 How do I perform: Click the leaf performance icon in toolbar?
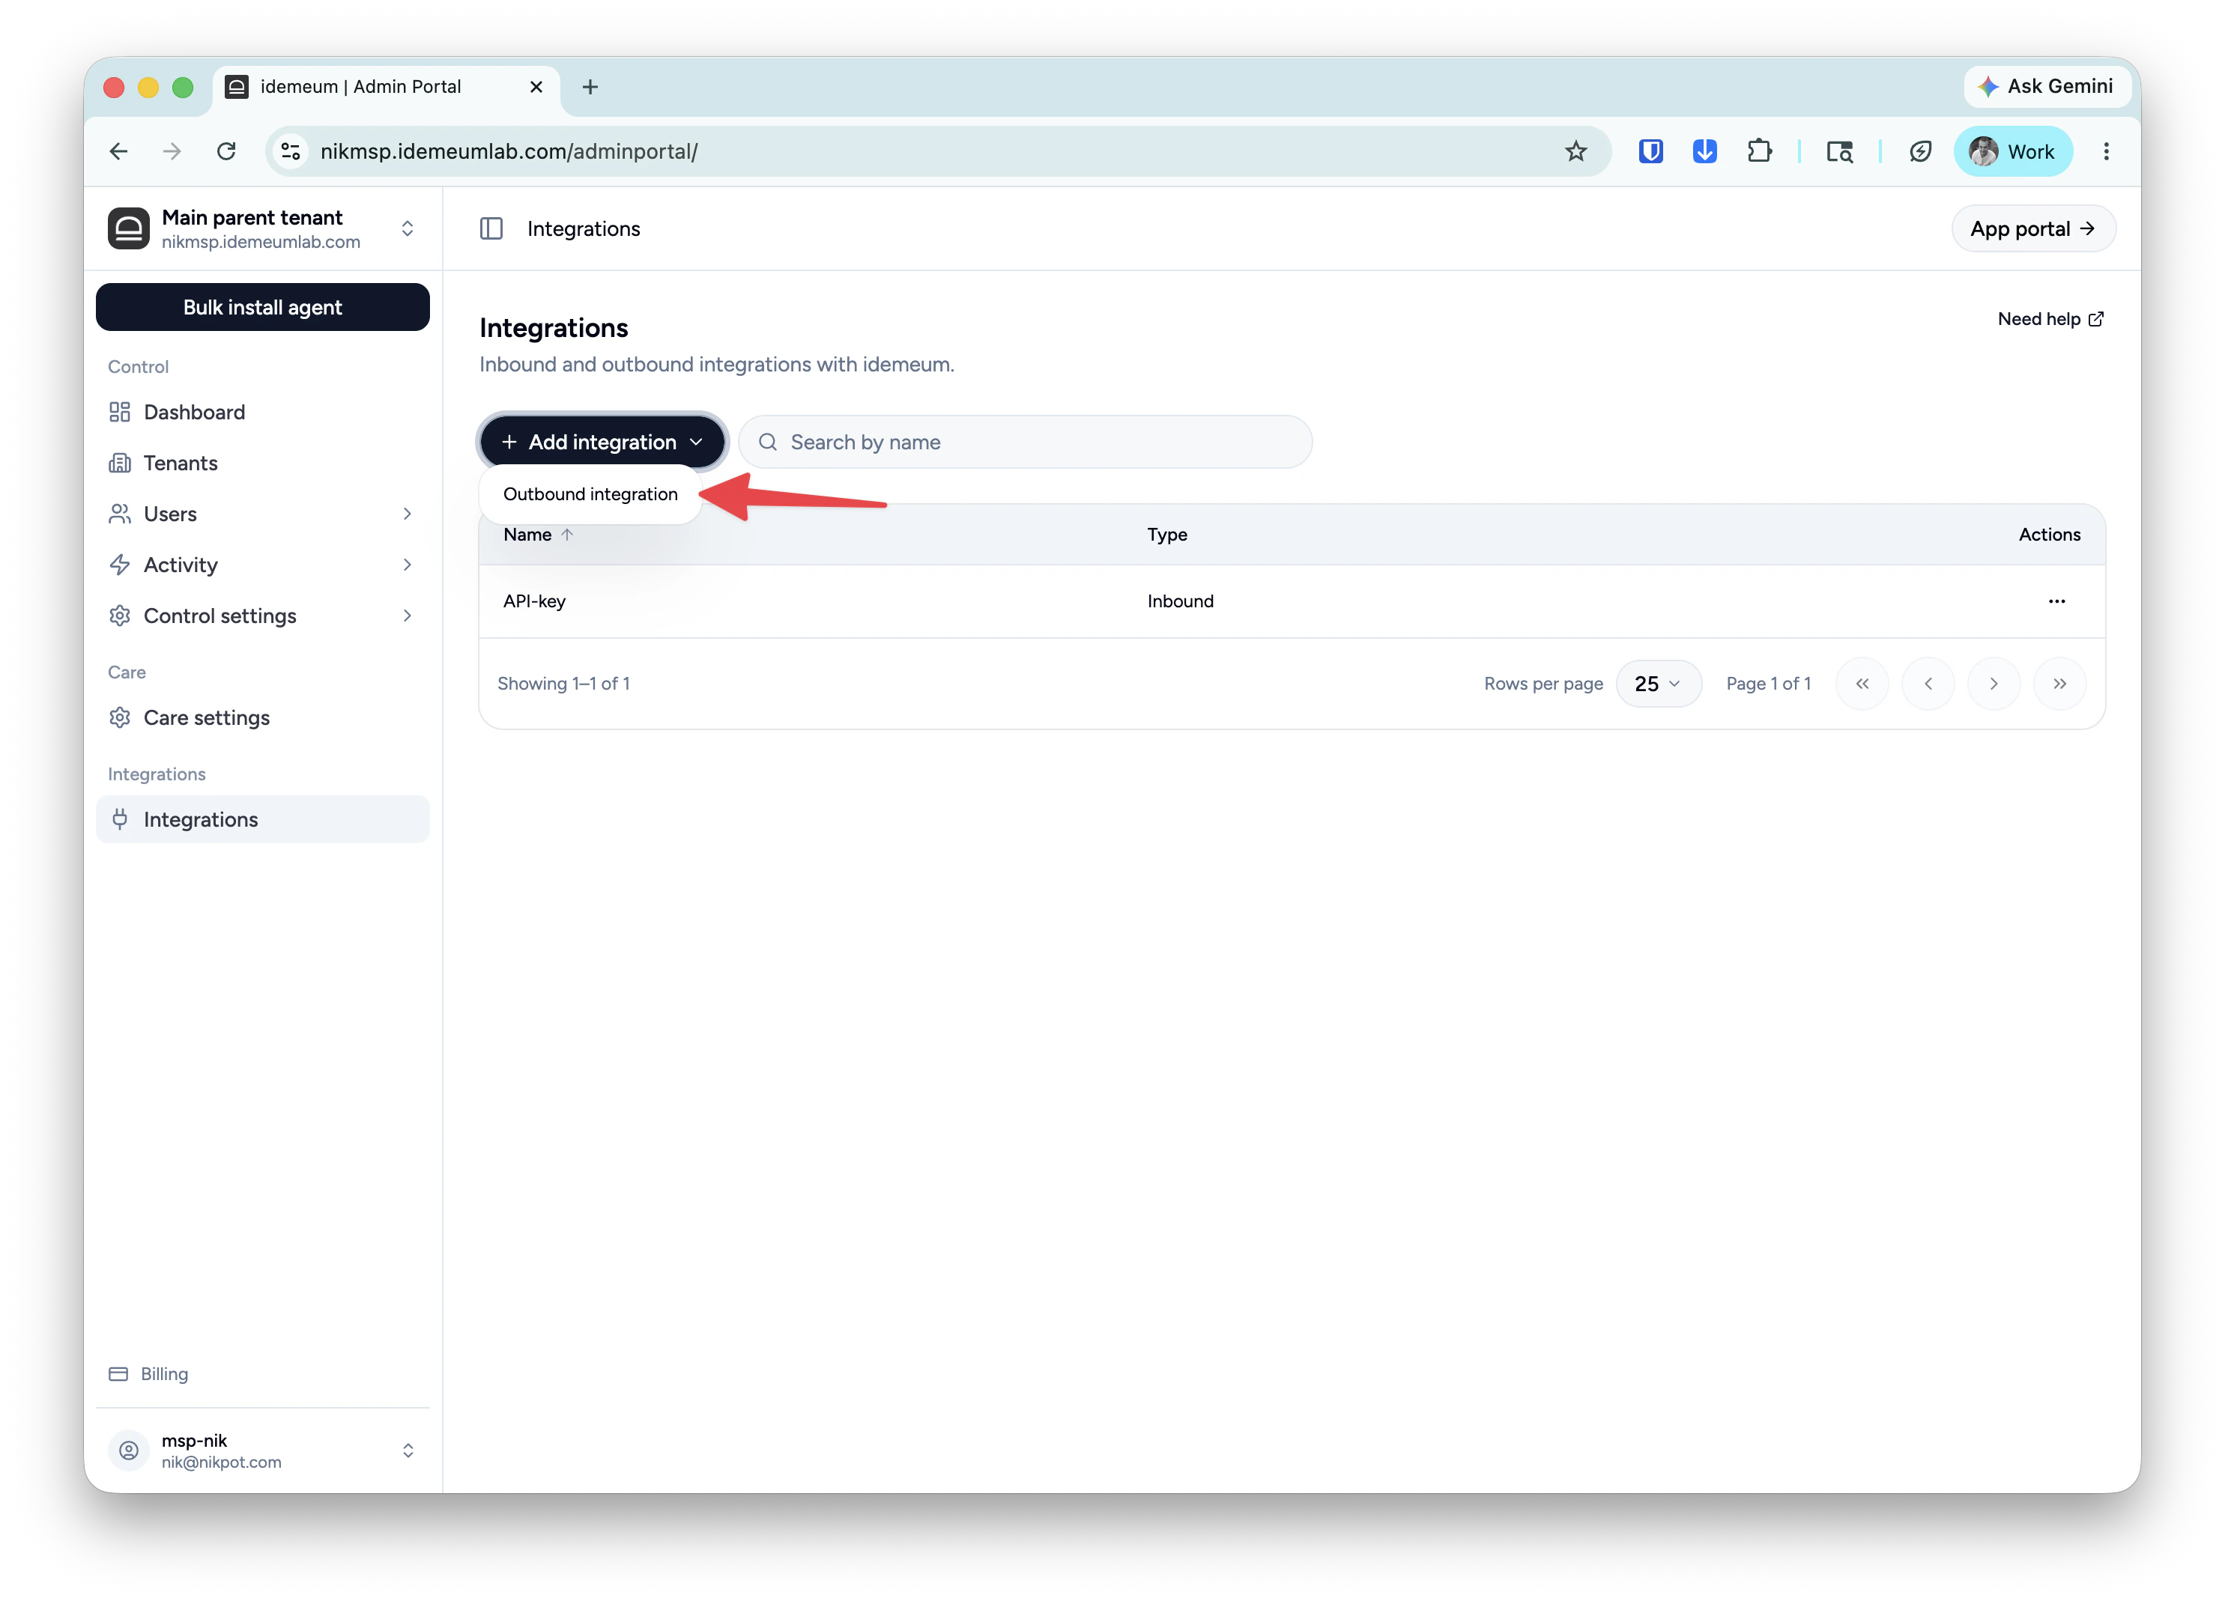point(1920,151)
